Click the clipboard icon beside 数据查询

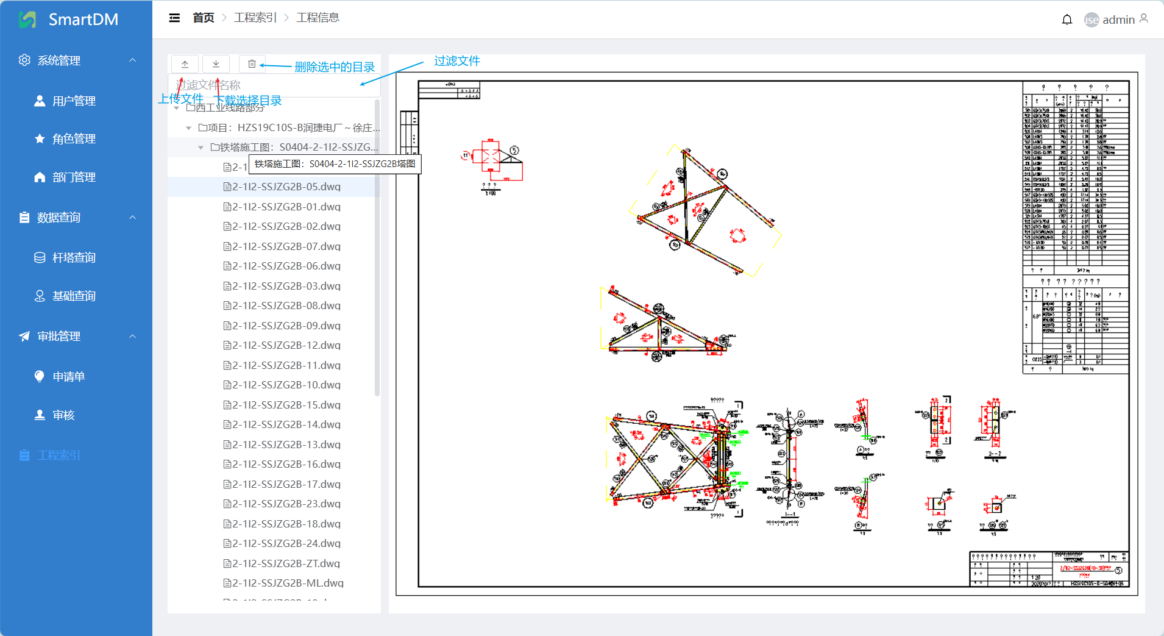(x=24, y=217)
